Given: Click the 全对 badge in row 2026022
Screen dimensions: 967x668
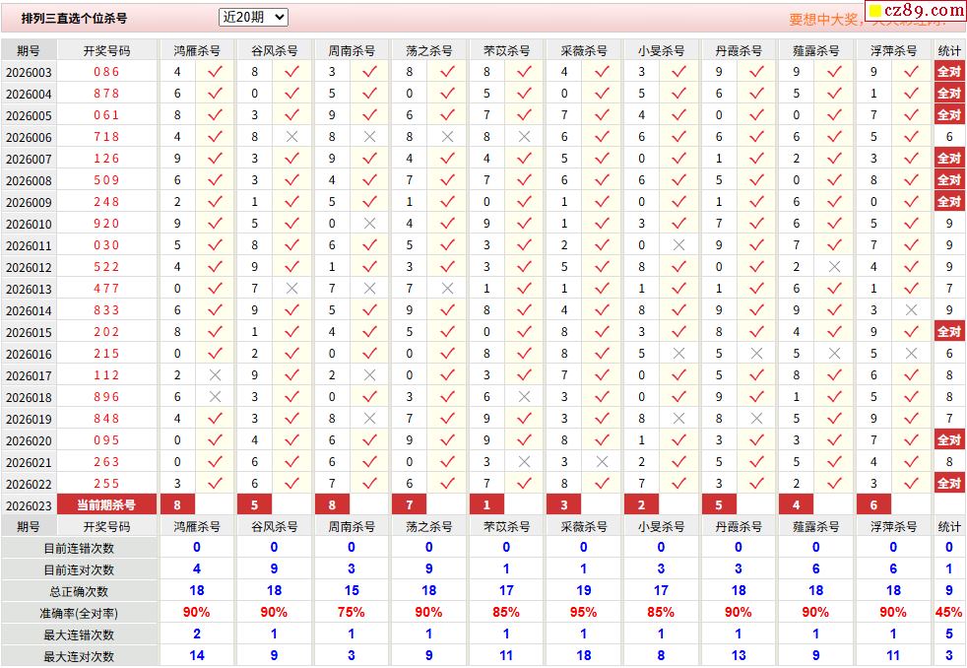Looking at the screenshot, I should pos(948,484).
